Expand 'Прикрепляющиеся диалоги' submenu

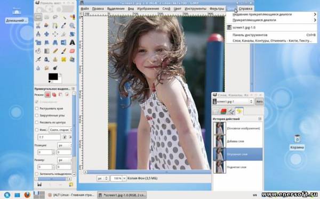click(x=271, y=20)
